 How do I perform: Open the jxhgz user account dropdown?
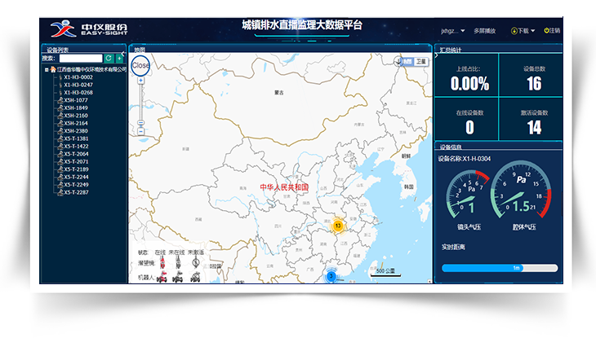(x=451, y=31)
